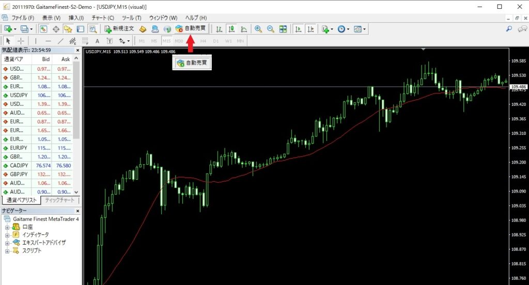Select the CADJPY row in market watch

coord(37,166)
